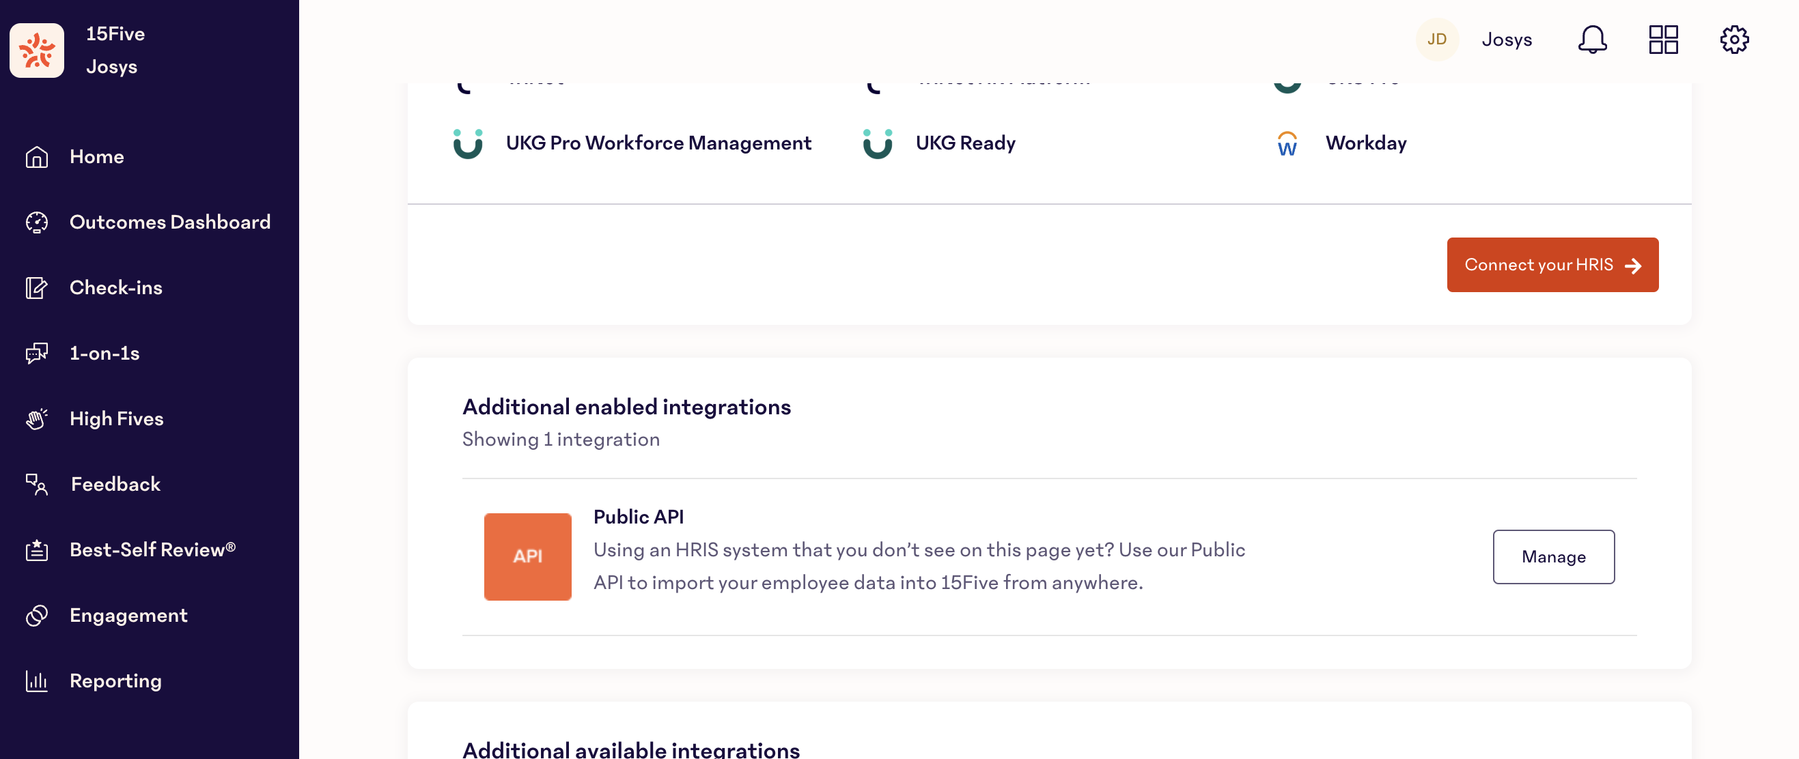Screen dimensions: 1799x759
Task: Open Outcomes Dashboard in sidebar
Action: [169, 223]
